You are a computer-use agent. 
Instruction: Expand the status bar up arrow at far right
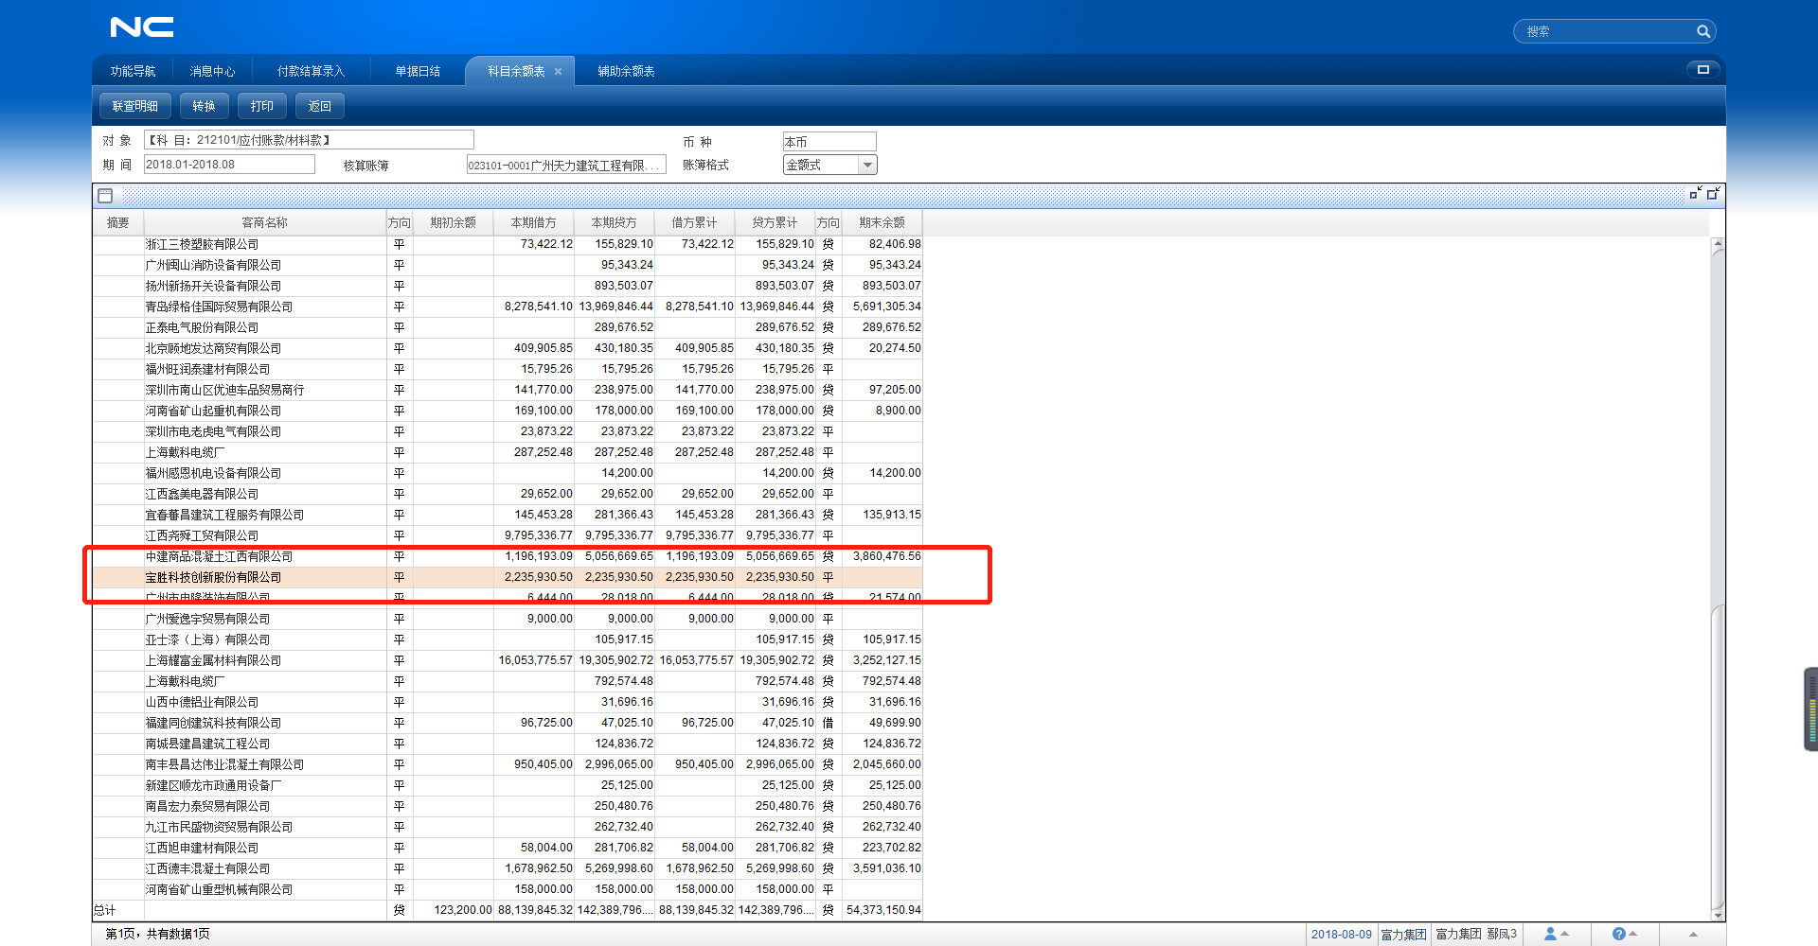[1693, 934]
